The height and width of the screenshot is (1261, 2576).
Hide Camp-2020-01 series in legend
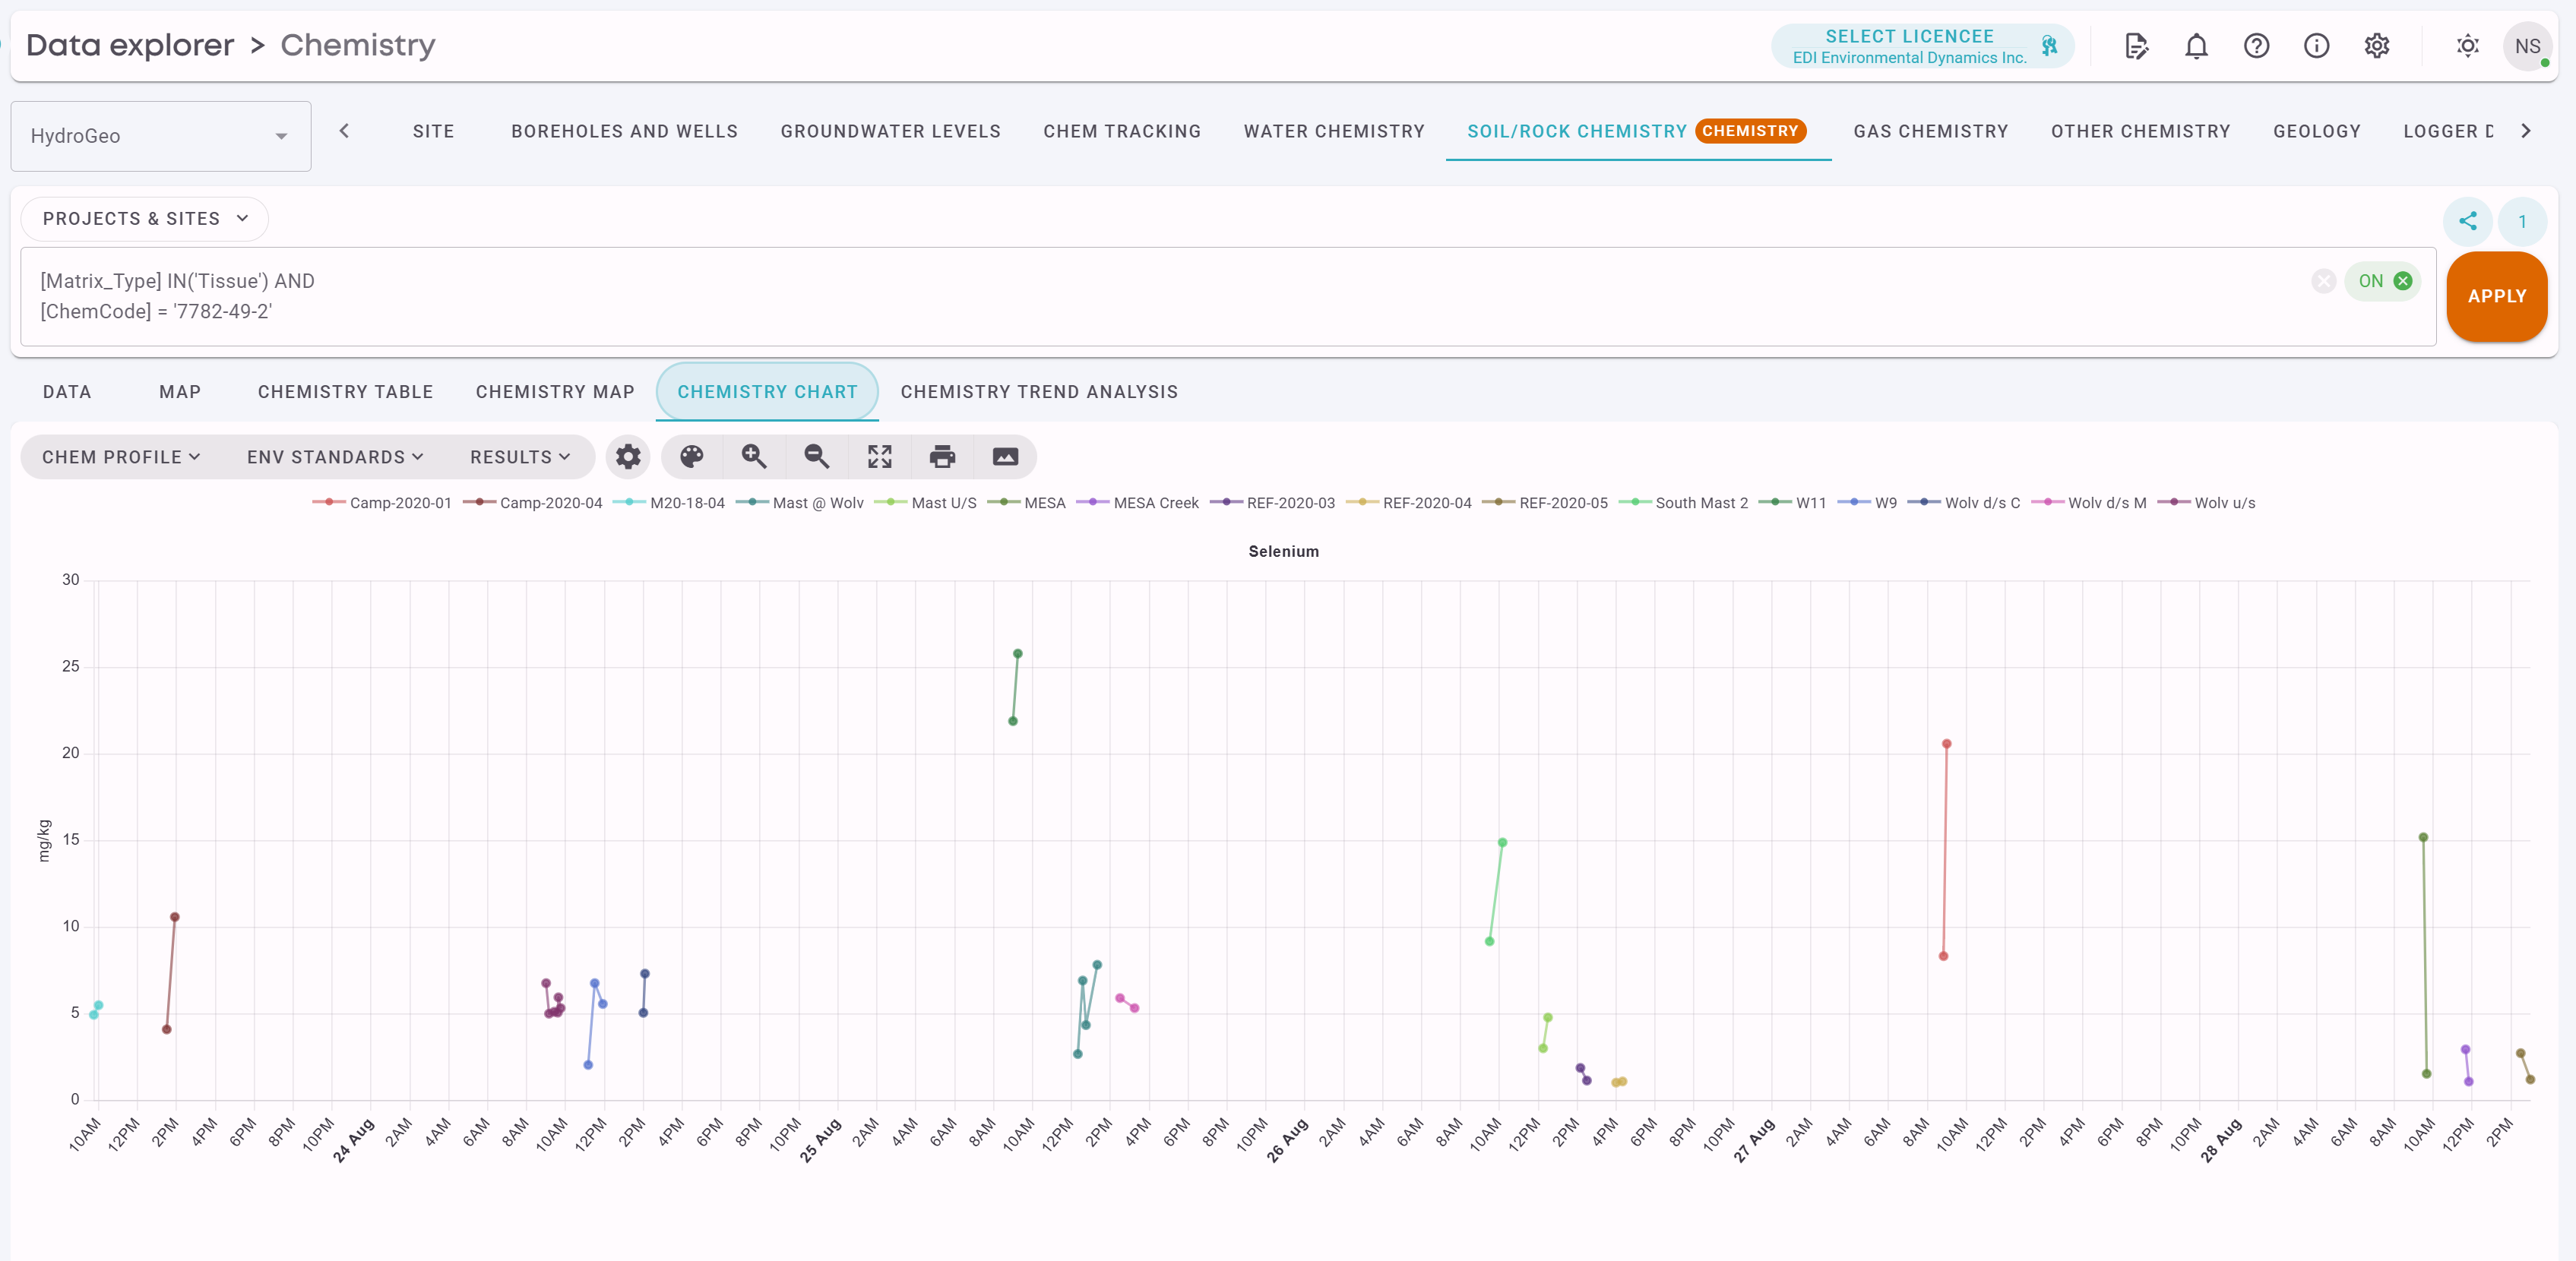point(400,503)
